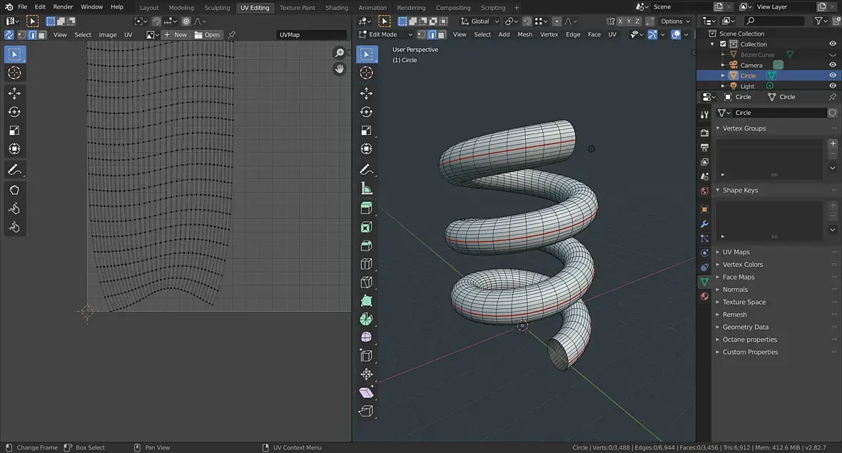The image size is (842, 453).
Task: Click the zoom magnifier in UV editor
Action: click(x=340, y=54)
